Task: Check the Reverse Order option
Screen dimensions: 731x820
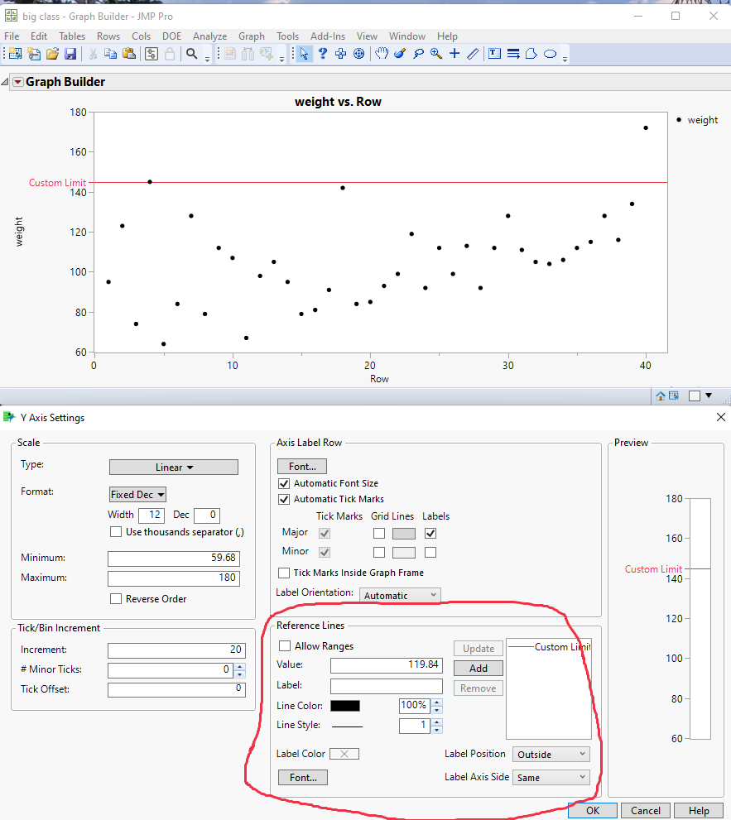Action: [x=116, y=598]
